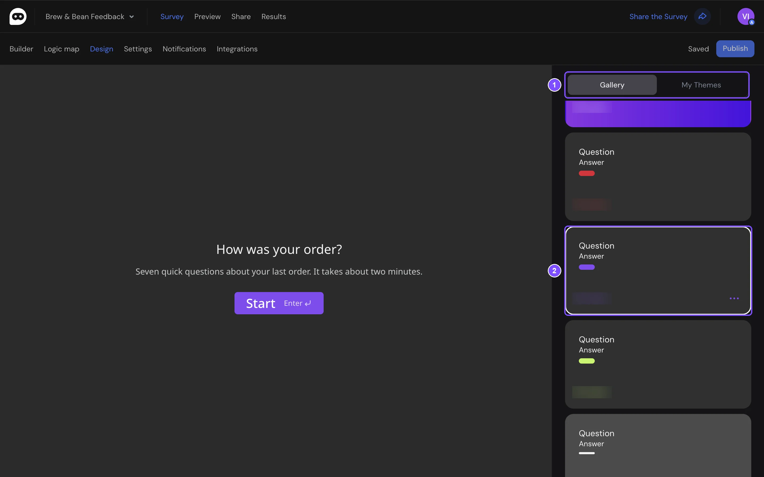
Task: Open the Notifications section
Action: pos(184,49)
